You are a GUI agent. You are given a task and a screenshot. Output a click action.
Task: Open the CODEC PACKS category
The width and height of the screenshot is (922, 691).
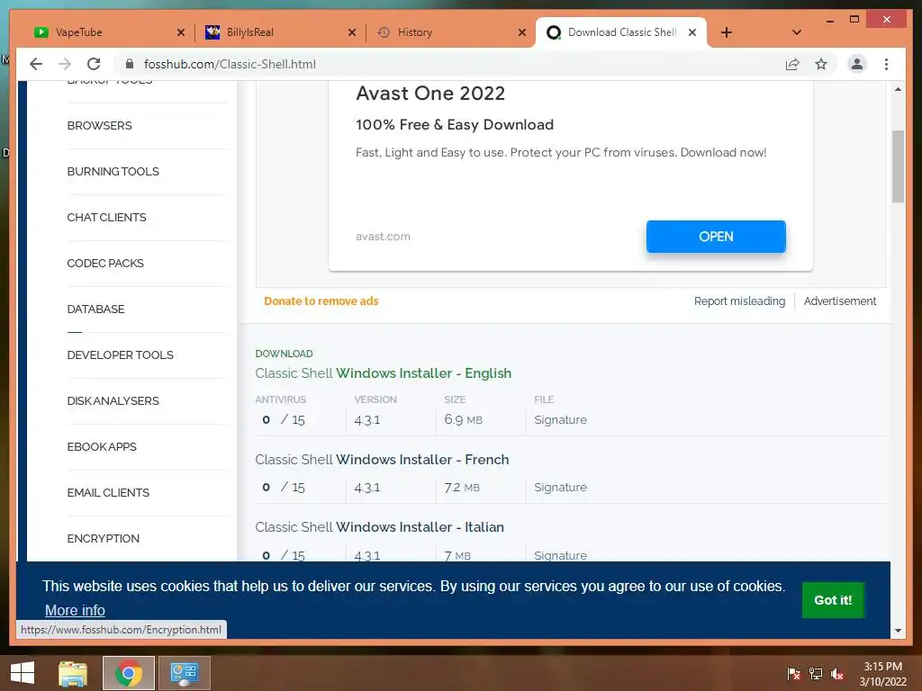pos(105,264)
